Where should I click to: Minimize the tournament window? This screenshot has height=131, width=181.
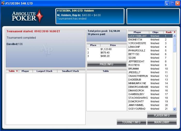(x=167, y=3)
